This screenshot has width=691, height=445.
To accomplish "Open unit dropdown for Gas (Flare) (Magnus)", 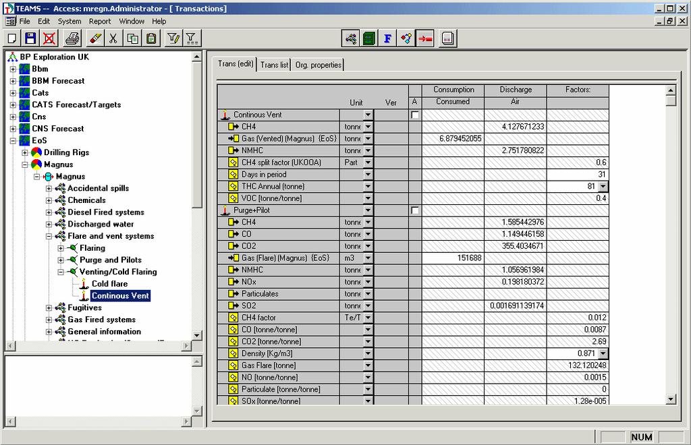I will (368, 258).
